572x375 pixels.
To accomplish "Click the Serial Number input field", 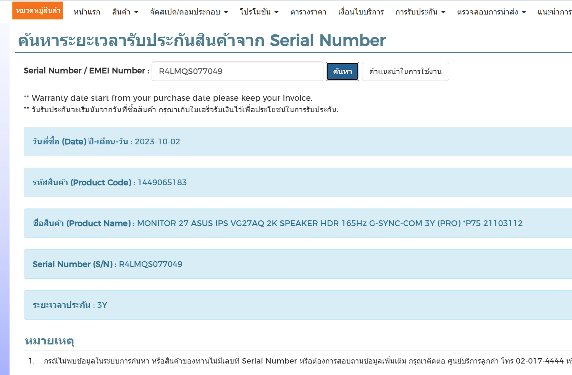I will tap(238, 71).
